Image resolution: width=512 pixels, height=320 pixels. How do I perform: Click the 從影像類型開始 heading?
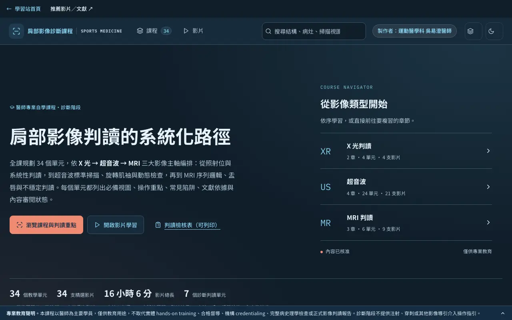pos(354,104)
